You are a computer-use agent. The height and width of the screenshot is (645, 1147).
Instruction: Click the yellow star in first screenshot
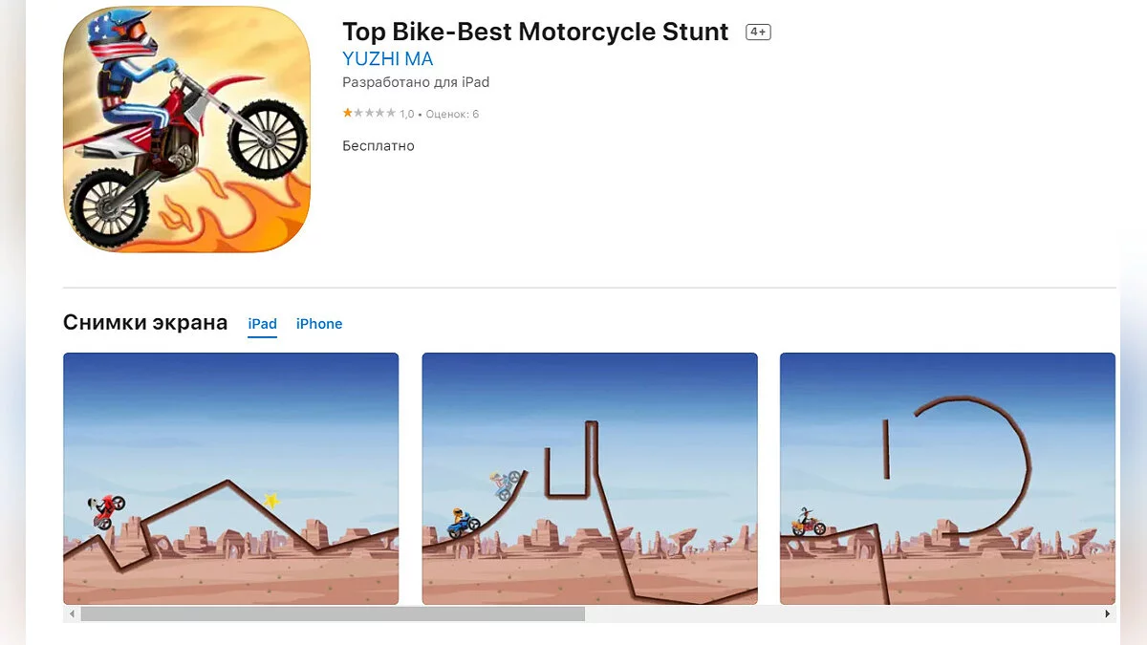(271, 500)
